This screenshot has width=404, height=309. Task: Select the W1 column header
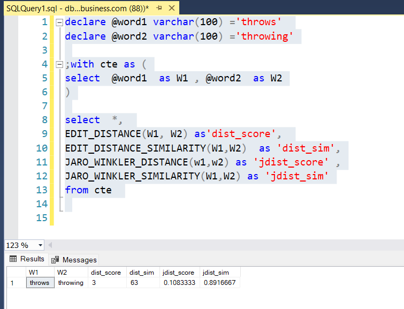coord(40,273)
